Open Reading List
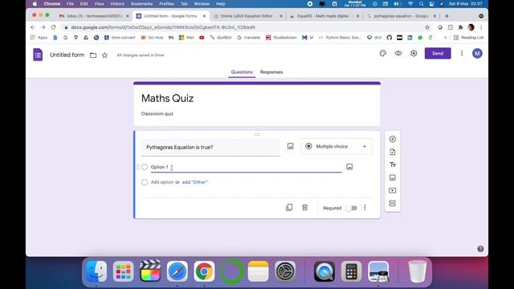The width and height of the screenshot is (514, 289). tap(469, 38)
